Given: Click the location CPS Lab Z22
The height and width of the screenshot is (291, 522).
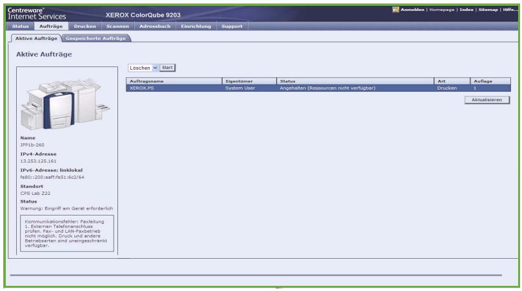Looking at the screenshot, I should point(35,193).
